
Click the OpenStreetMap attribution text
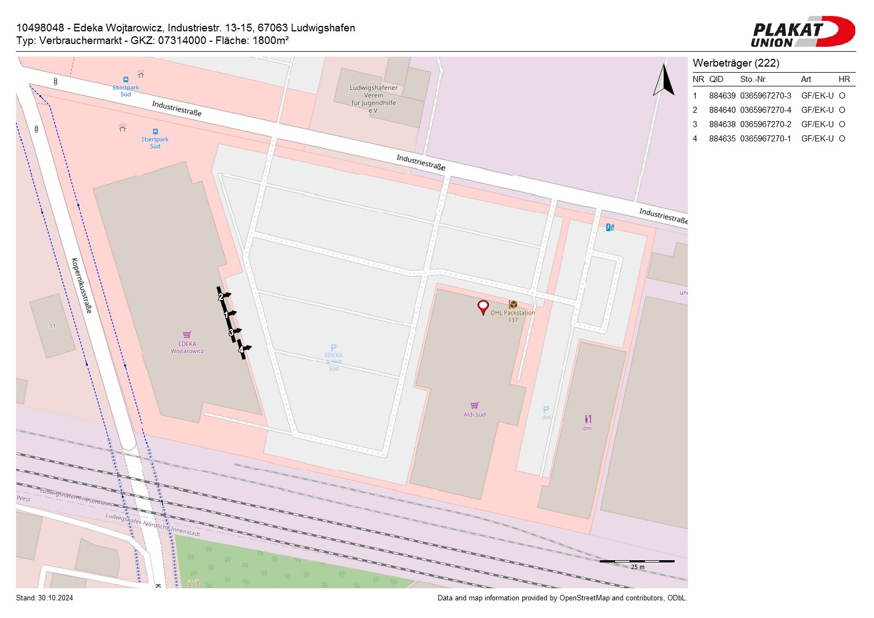click(562, 598)
